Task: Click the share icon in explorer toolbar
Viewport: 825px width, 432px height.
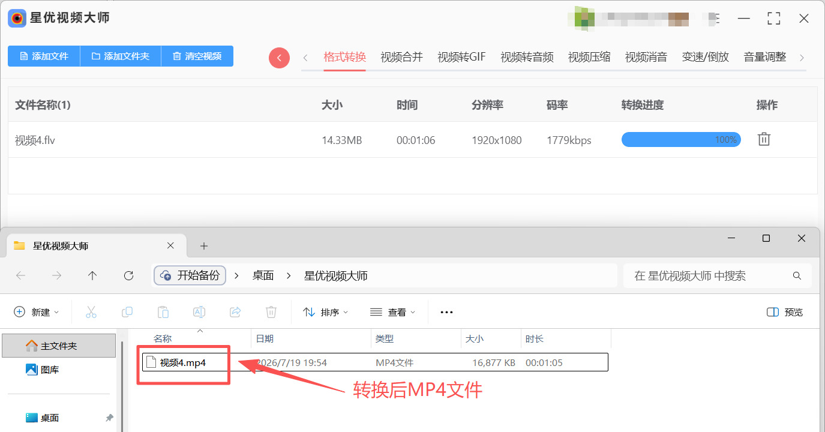Action: [235, 312]
